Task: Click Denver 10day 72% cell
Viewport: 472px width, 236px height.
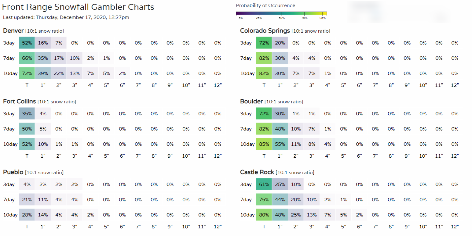Action: (x=27, y=73)
